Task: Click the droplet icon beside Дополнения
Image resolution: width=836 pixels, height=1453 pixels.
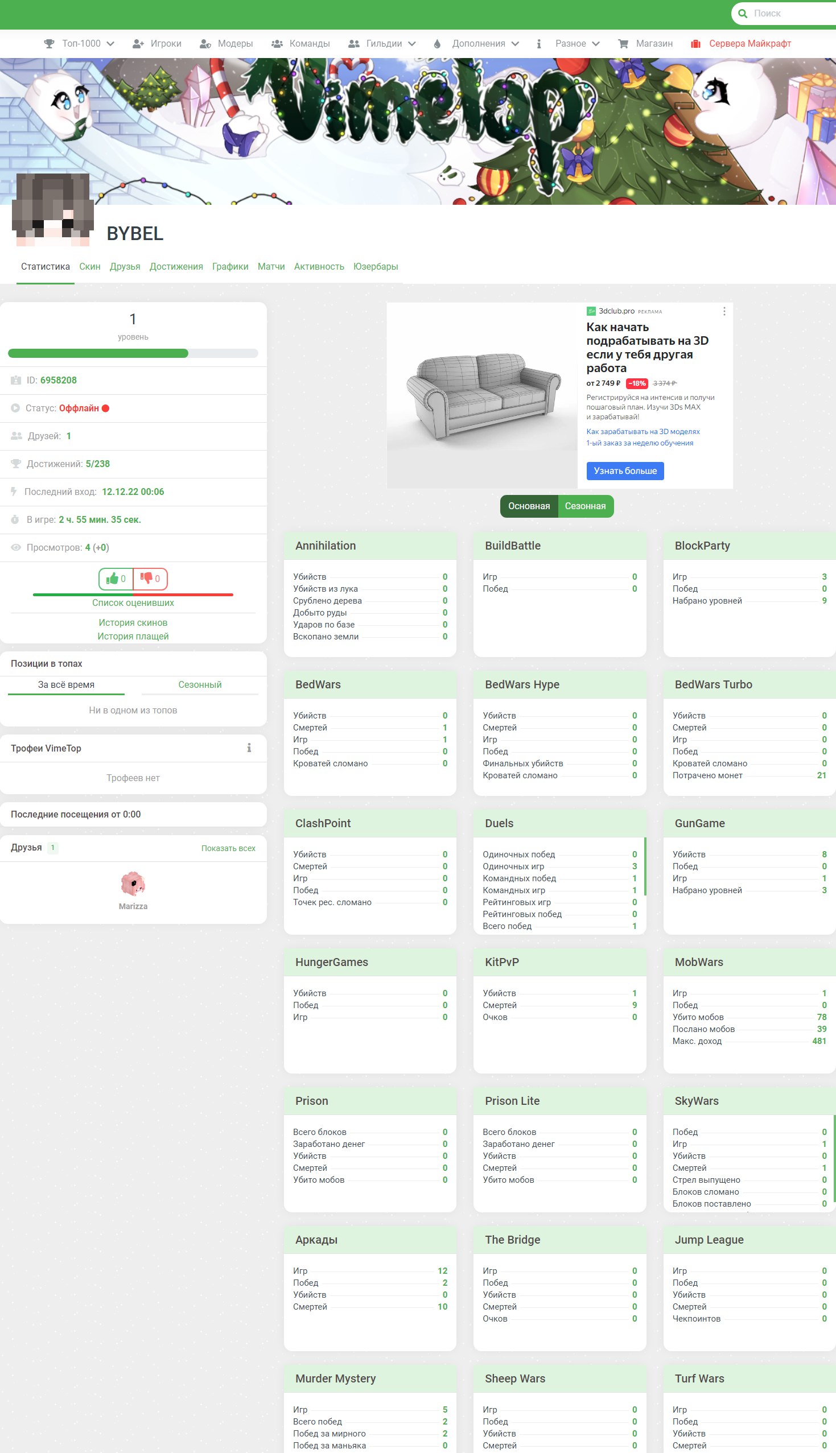Action: [437, 44]
